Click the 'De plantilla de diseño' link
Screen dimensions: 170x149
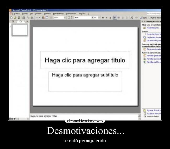click(154, 37)
